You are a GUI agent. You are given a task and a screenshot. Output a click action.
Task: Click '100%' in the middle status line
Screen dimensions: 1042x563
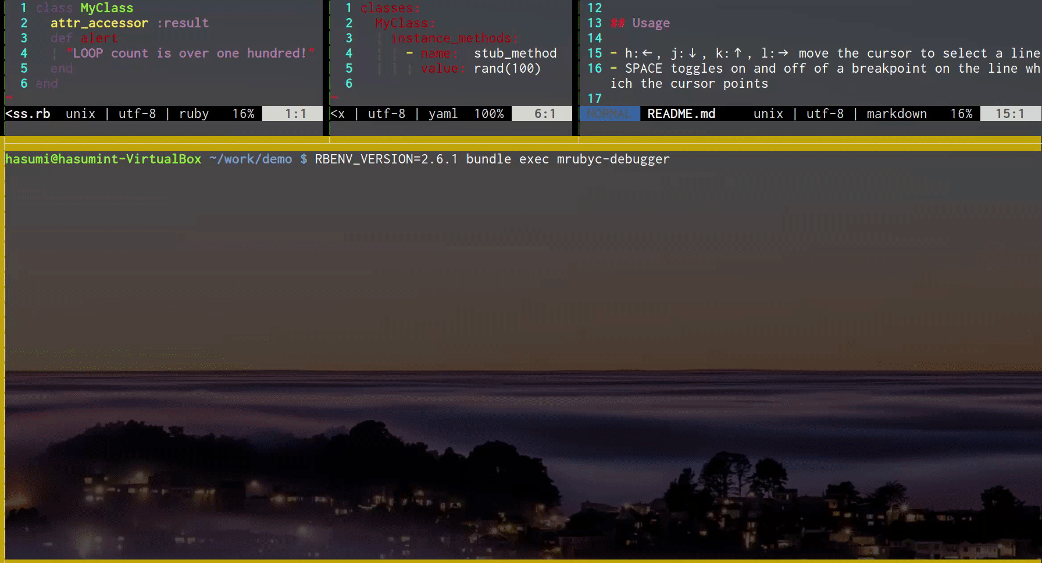[489, 114]
